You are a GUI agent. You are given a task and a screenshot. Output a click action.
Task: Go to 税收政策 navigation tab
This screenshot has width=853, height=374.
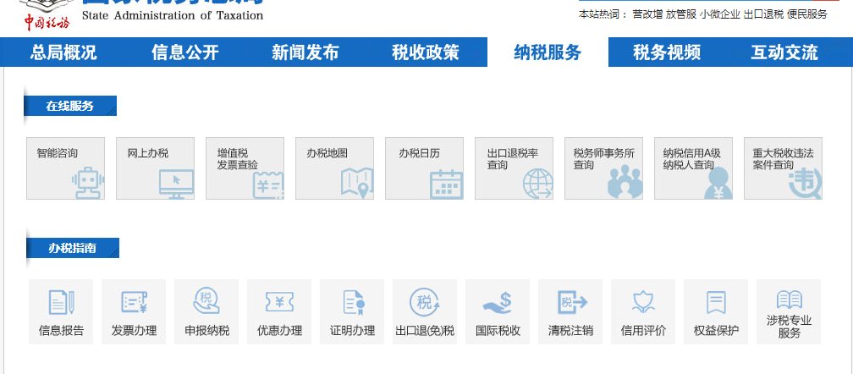coord(426,52)
